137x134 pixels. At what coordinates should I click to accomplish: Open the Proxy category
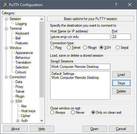click(x=19, y=87)
